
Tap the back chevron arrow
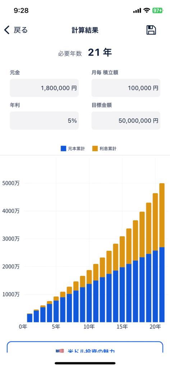point(7,30)
